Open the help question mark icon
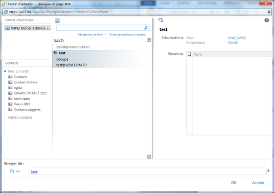 [x=267, y=20]
